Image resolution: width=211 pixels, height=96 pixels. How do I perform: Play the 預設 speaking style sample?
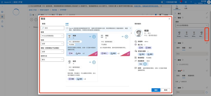click(x=145, y=64)
